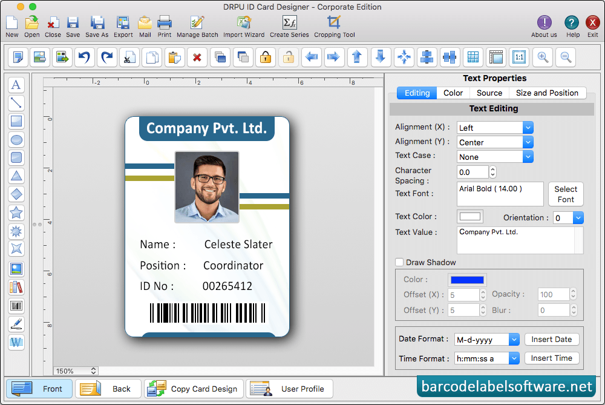This screenshot has height=405, width=605.
Task: Open the Orientation dropdown
Action: point(568,218)
